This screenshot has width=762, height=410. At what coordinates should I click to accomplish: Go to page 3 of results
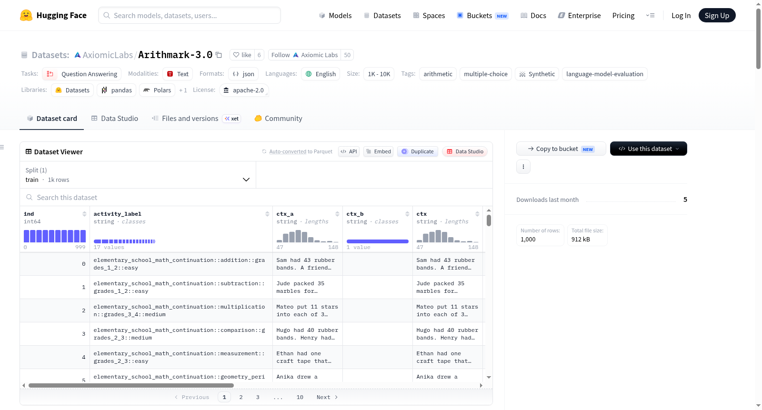[258, 397]
